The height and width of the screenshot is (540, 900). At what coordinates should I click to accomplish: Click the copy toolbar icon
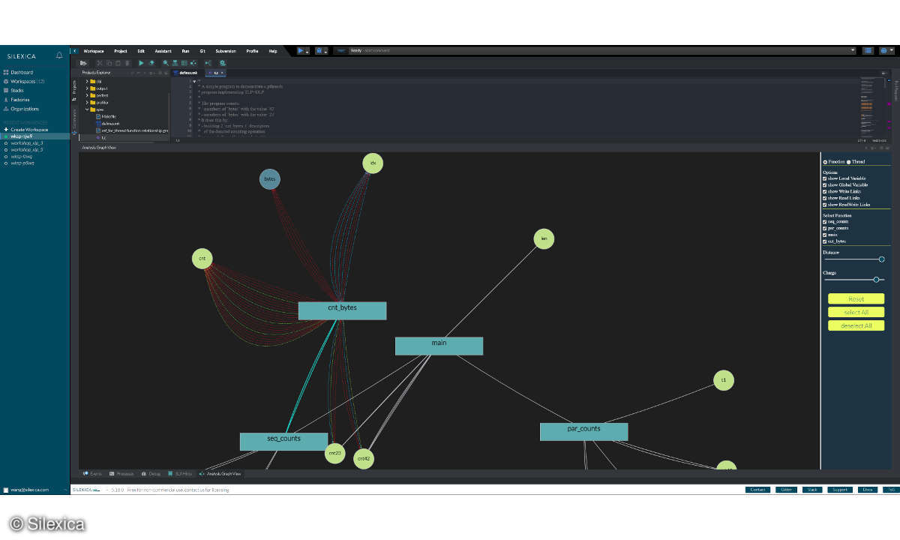click(109, 63)
